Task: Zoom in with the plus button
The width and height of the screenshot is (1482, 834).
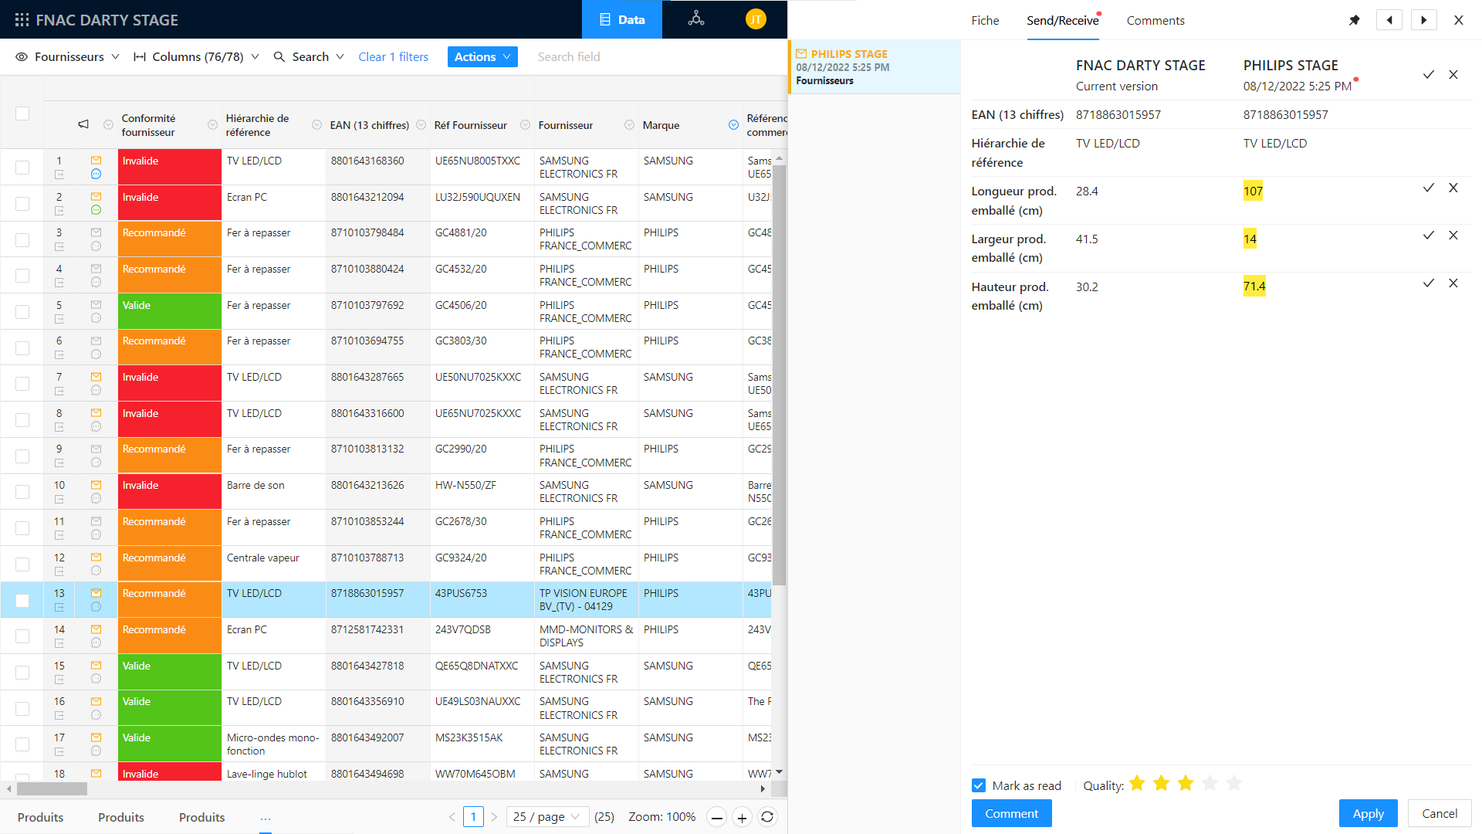Action: [742, 817]
